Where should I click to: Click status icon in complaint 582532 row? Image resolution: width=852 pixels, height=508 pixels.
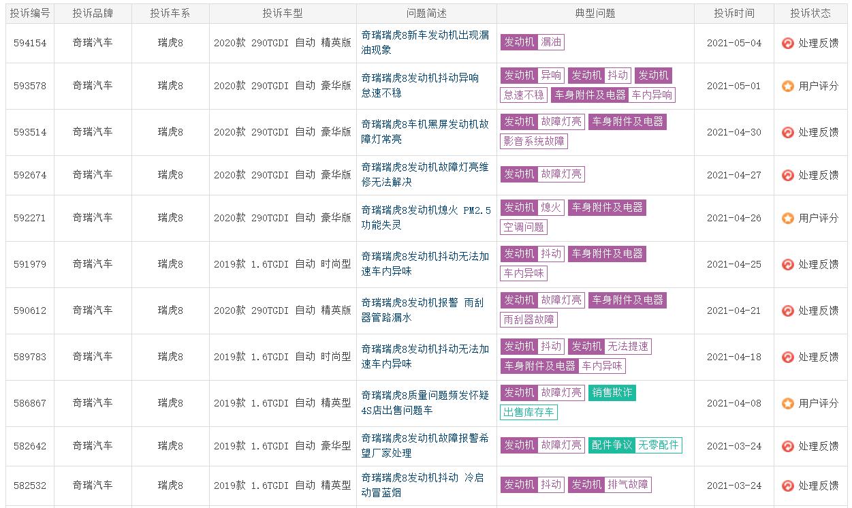click(788, 486)
